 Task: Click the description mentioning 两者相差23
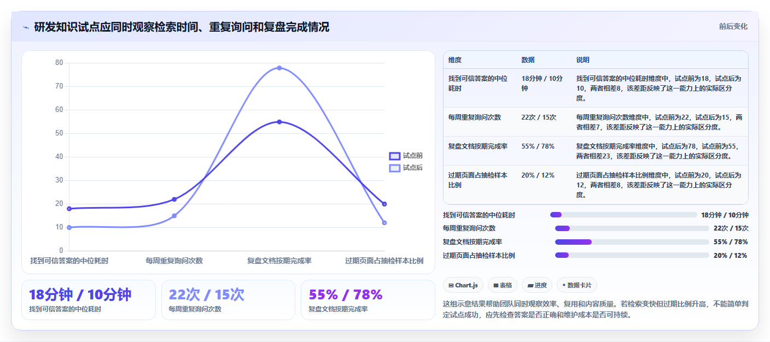pyautogui.click(x=658, y=151)
